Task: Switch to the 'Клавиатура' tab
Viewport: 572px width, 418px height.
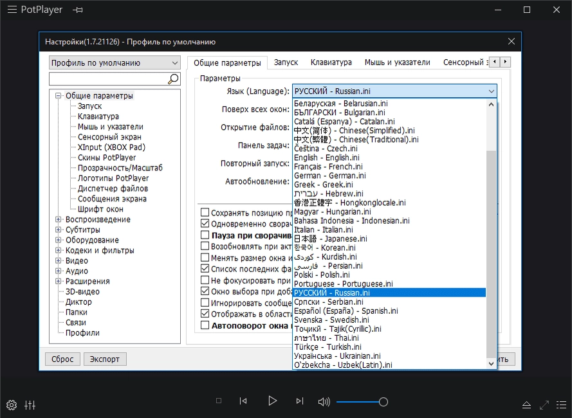Action: point(331,62)
